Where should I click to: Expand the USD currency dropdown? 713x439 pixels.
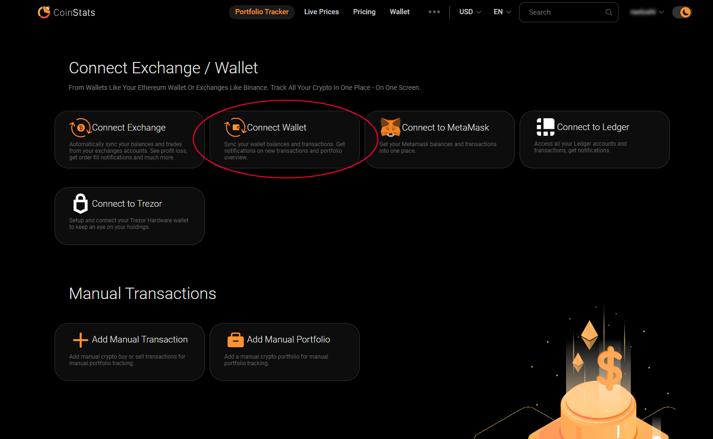pyautogui.click(x=470, y=12)
